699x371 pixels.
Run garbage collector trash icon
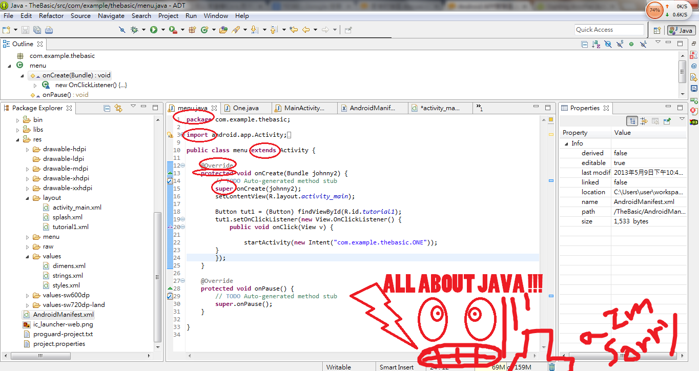(551, 366)
